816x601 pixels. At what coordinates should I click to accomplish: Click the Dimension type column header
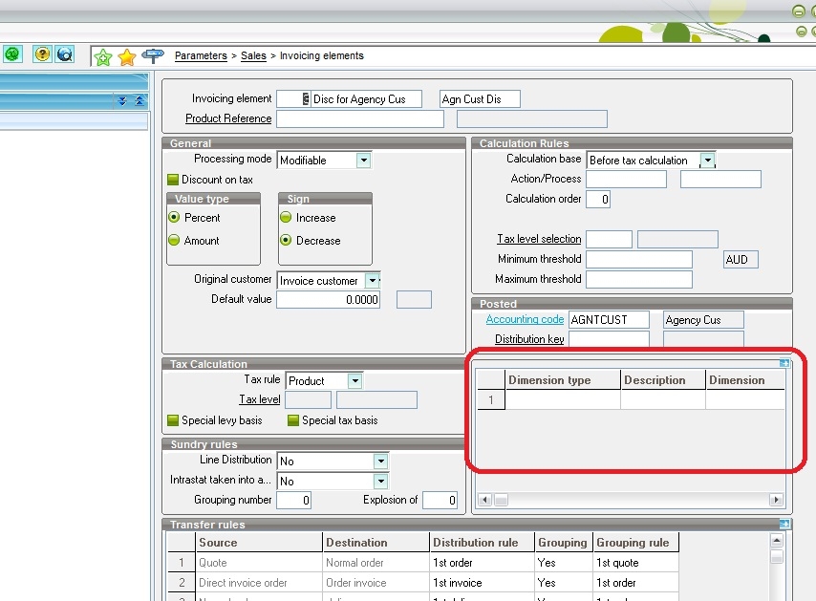(563, 380)
